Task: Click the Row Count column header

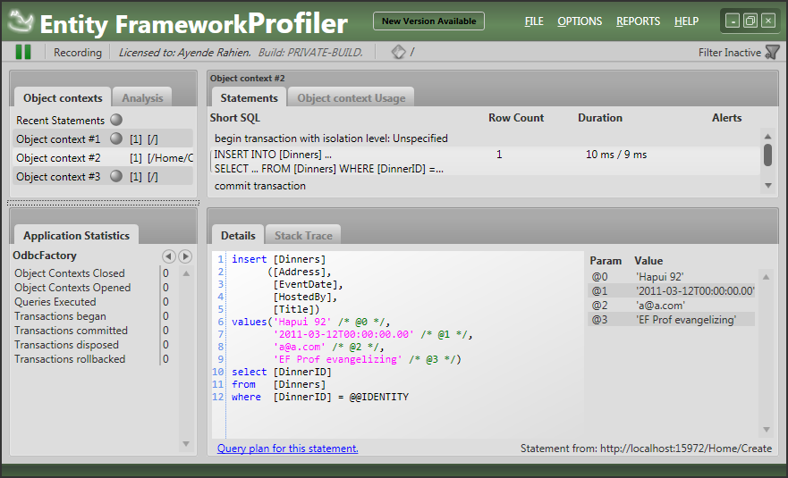Action: (516, 118)
